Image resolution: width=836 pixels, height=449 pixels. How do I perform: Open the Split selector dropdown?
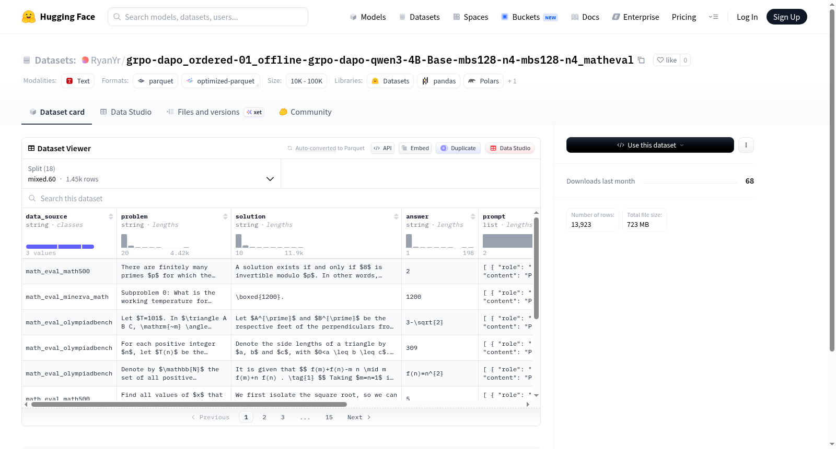[x=152, y=174]
